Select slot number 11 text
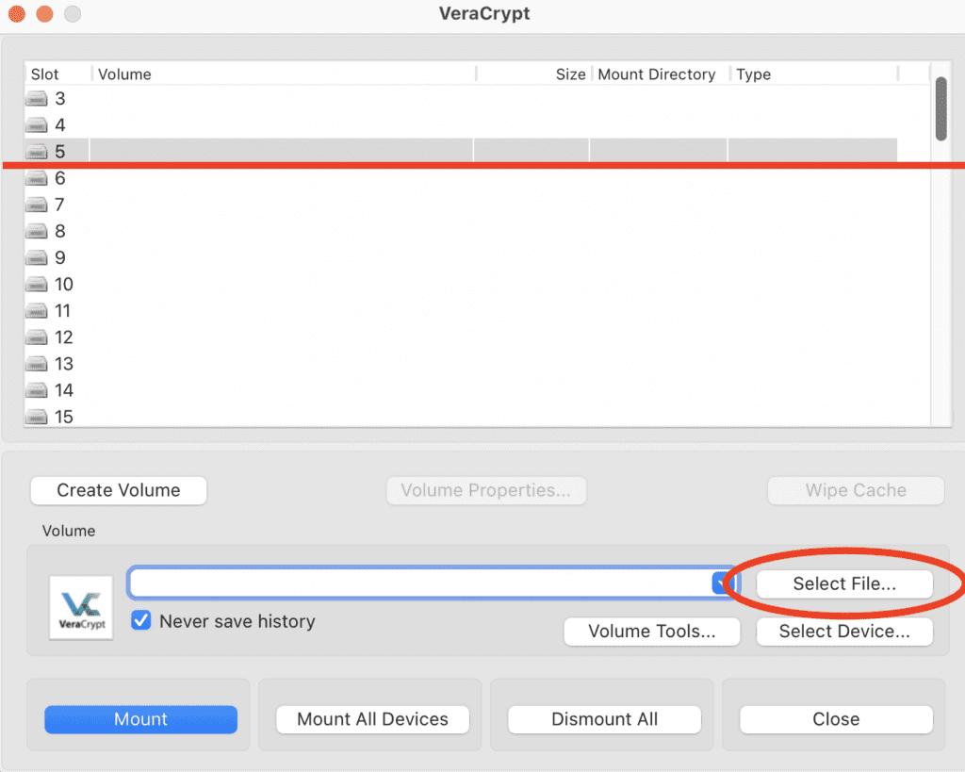Viewport: 965px width, 772px height. pos(63,311)
